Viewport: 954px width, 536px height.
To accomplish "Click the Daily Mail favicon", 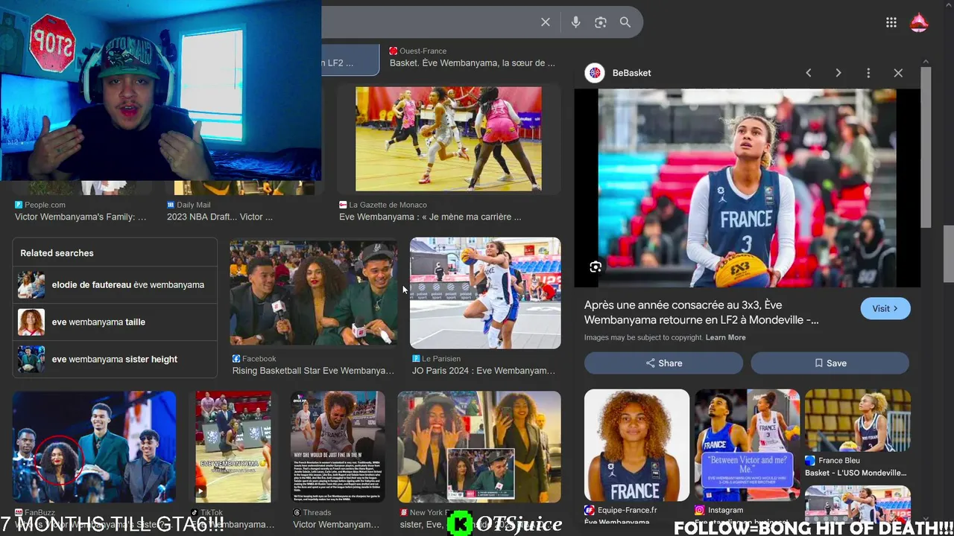I will click(171, 205).
